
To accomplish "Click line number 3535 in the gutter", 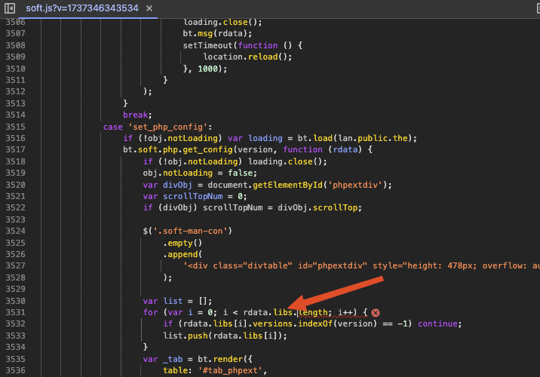I will [x=16, y=359].
